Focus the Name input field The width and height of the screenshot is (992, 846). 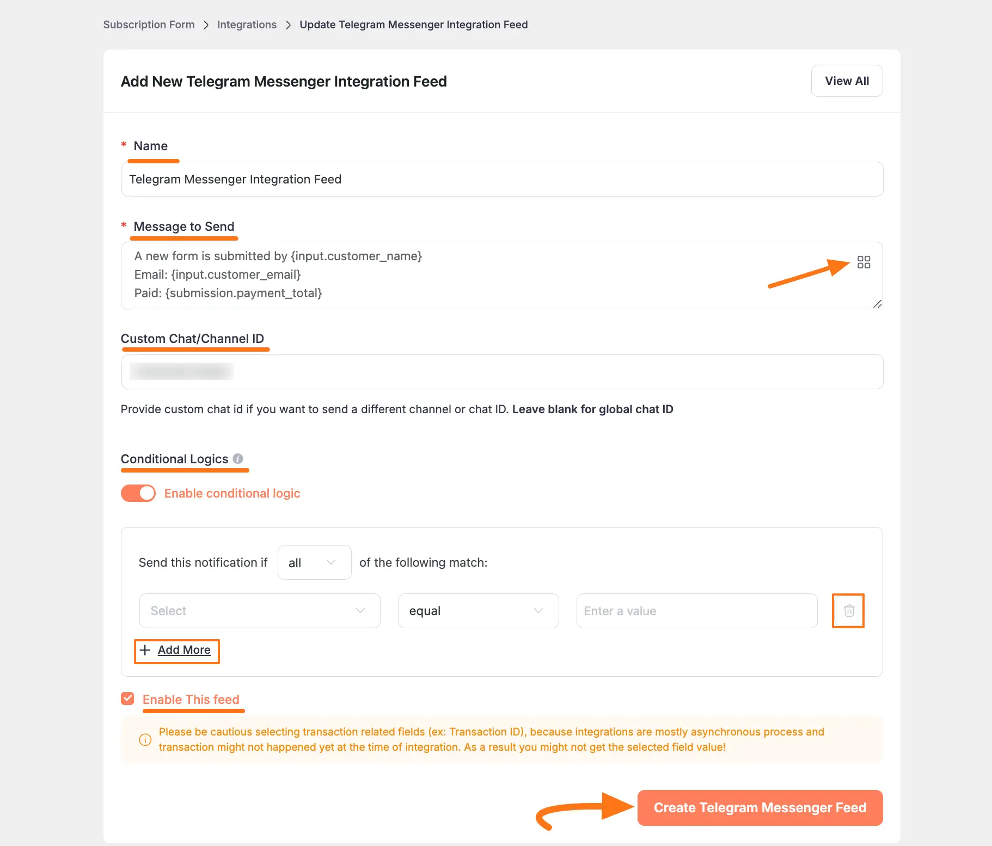[501, 179]
